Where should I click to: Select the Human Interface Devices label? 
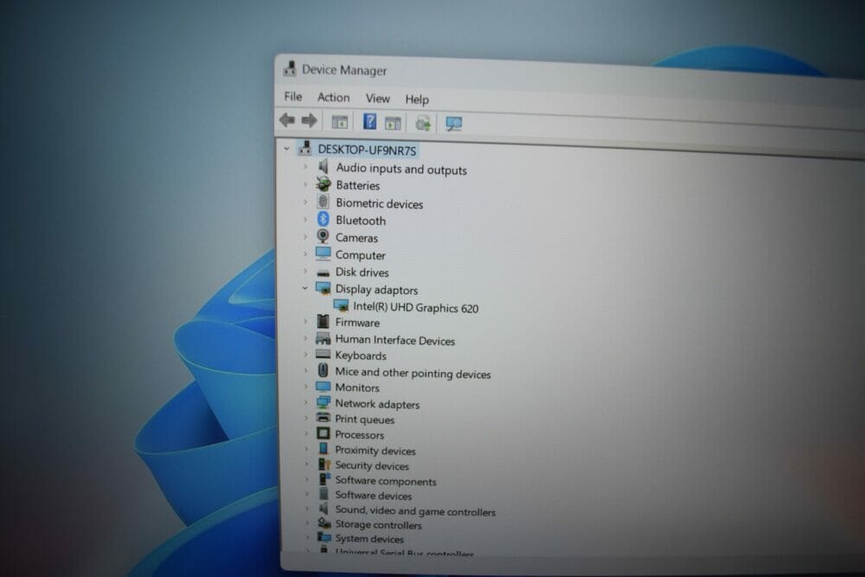coord(395,340)
